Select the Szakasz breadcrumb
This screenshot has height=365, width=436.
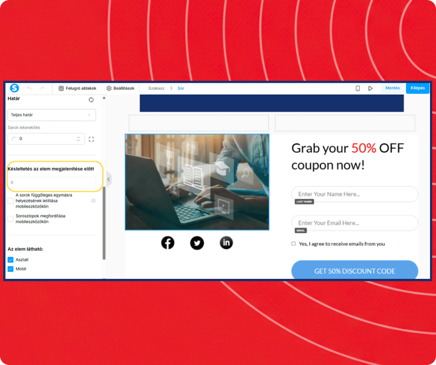pos(156,88)
